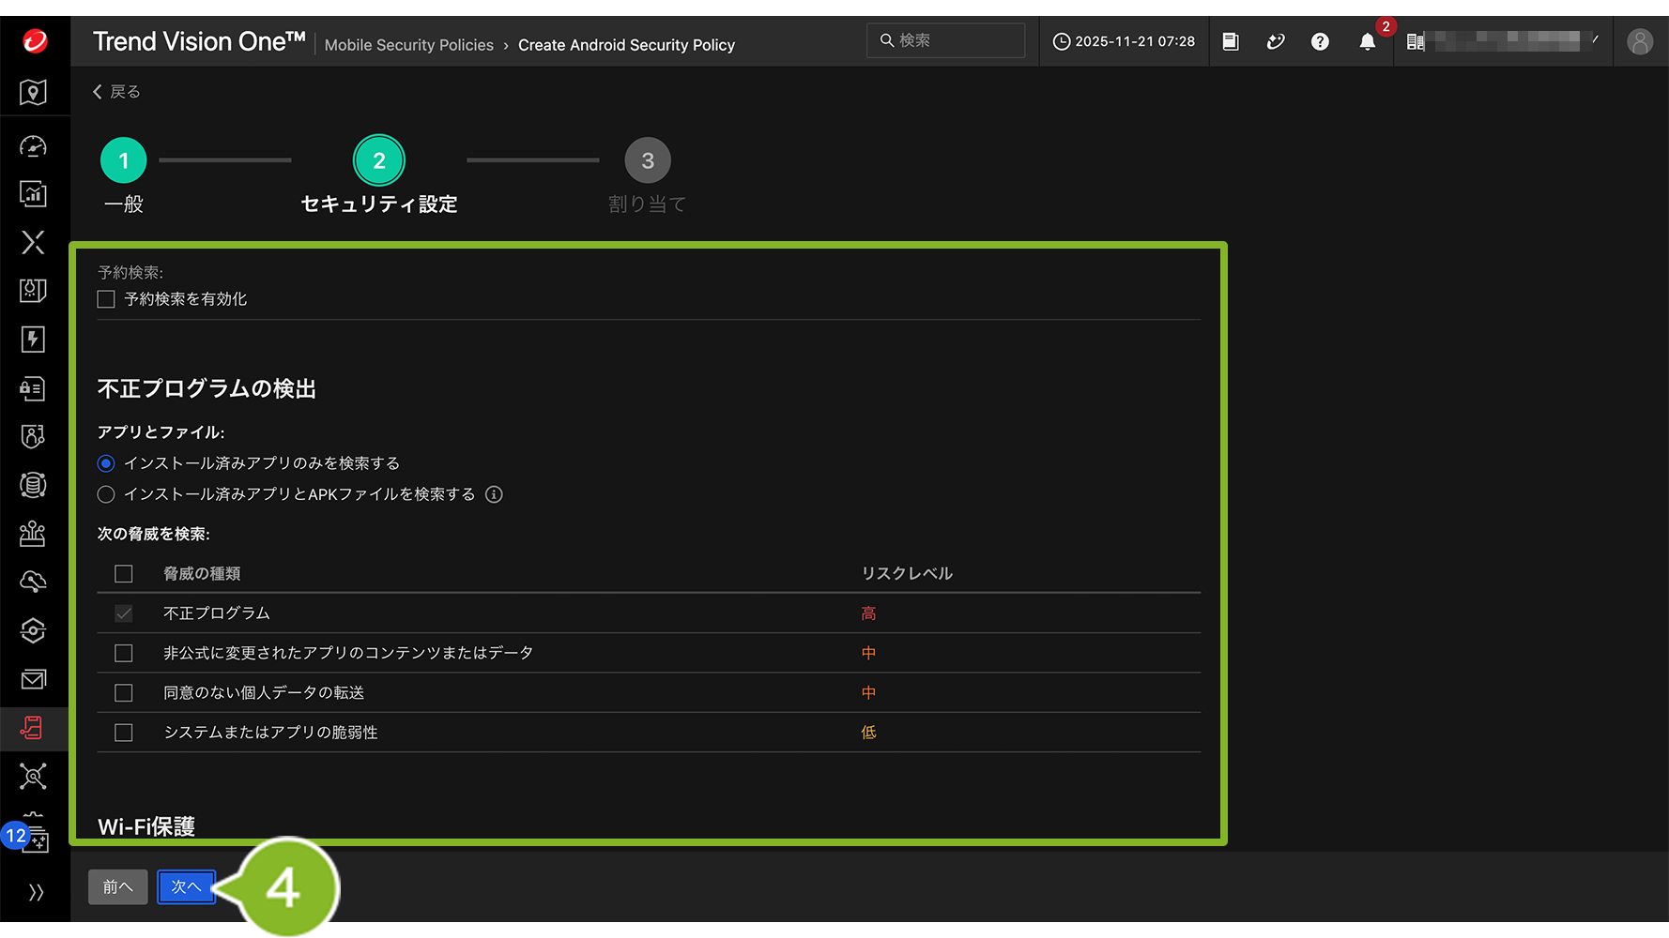
Task: Check the 同意のない個人データの転送 threat checkbox
Action: coord(124,693)
